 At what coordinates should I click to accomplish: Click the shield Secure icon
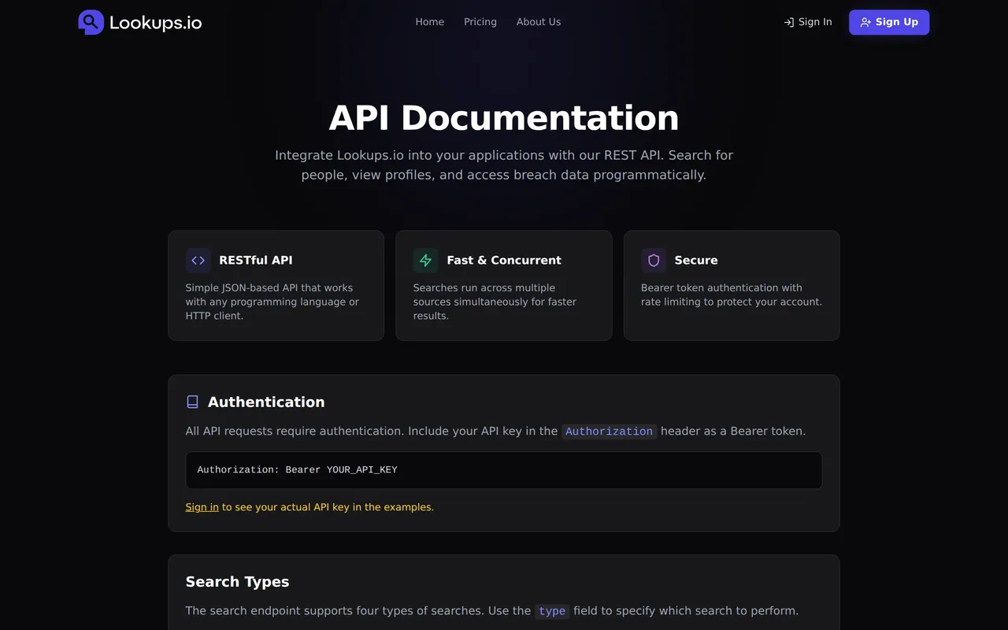[x=654, y=260]
